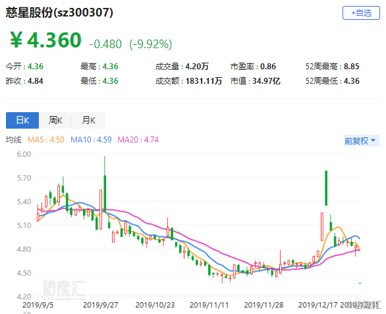Click the 成交量 value 4.20万
This screenshot has height=314, width=386.
pos(197,67)
